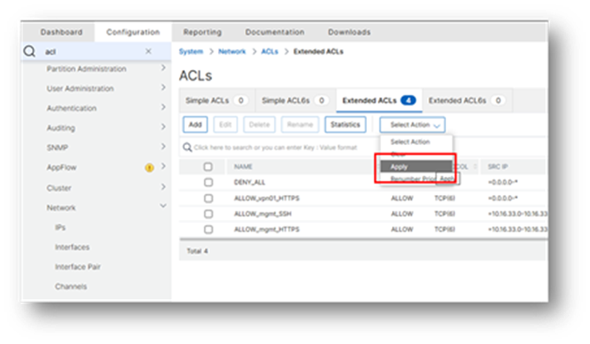This screenshot has width=590, height=344.
Task: Choose Renumber Priorities menu entry
Action: coord(413,178)
